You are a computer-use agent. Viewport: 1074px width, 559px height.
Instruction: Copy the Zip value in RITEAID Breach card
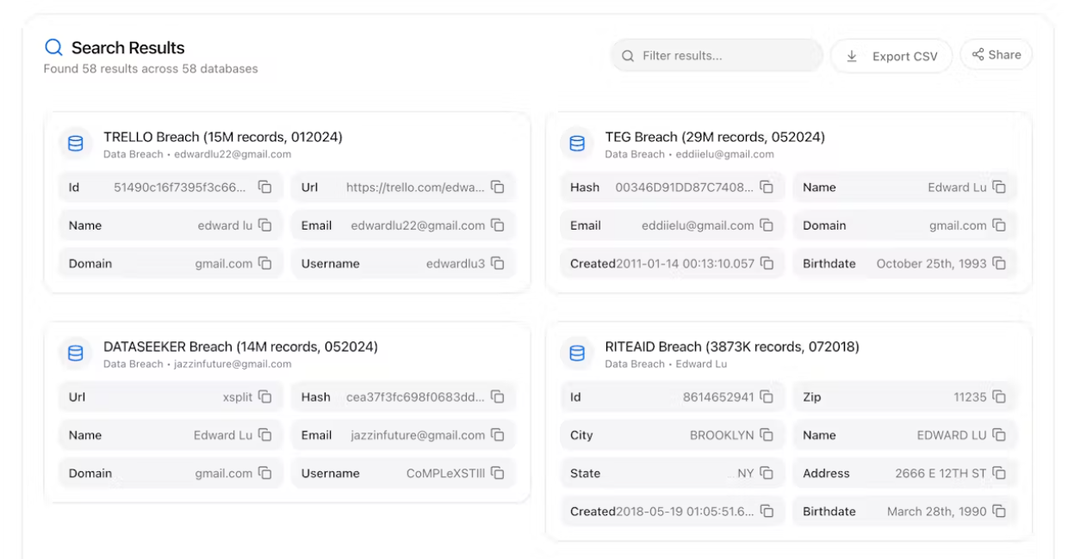(999, 397)
